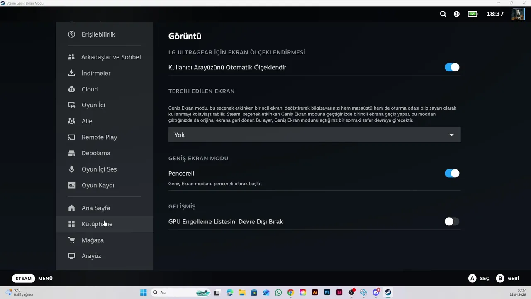Select the Aile settings label
The width and height of the screenshot is (531, 299).
87,121
